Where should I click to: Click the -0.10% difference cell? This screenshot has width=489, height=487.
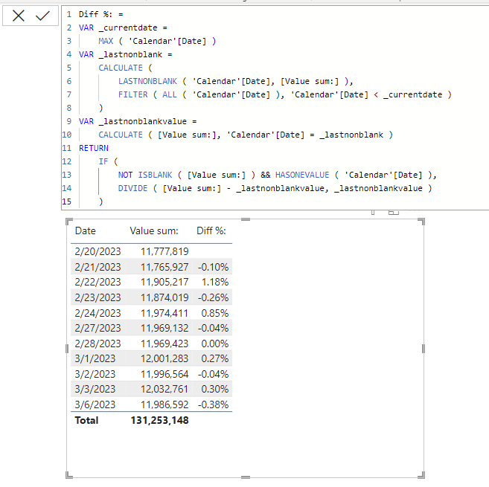click(x=213, y=267)
